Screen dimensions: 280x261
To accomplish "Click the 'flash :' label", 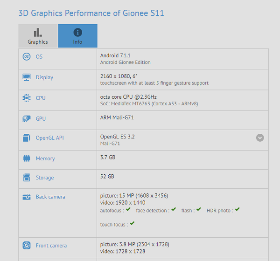I will click(x=188, y=211).
